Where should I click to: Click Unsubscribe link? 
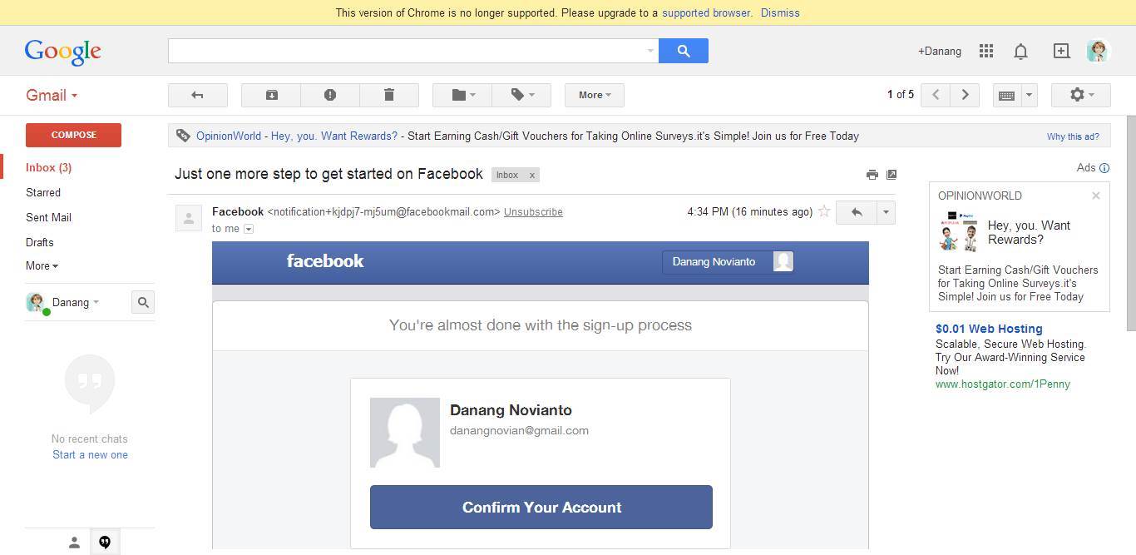[533, 212]
